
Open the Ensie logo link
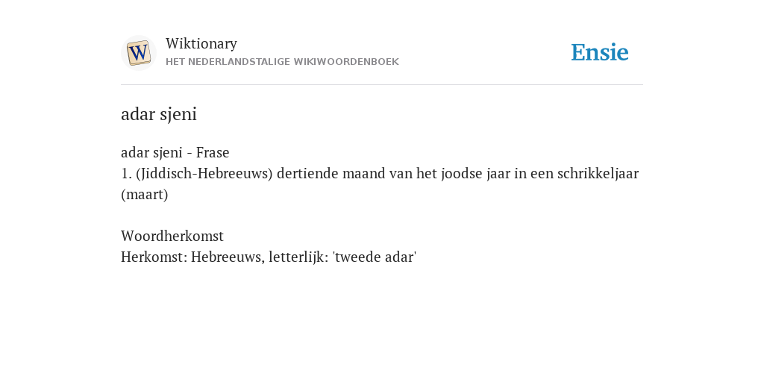click(x=599, y=52)
